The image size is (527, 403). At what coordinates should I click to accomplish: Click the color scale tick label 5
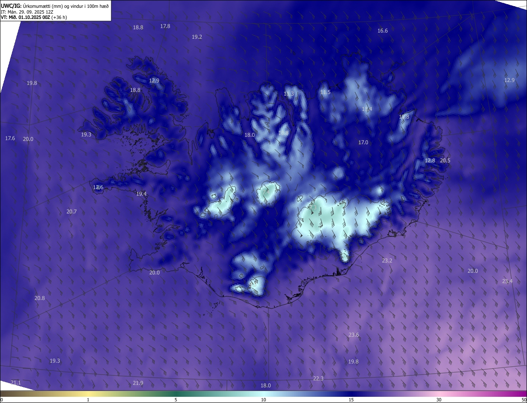(x=176, y=400)
